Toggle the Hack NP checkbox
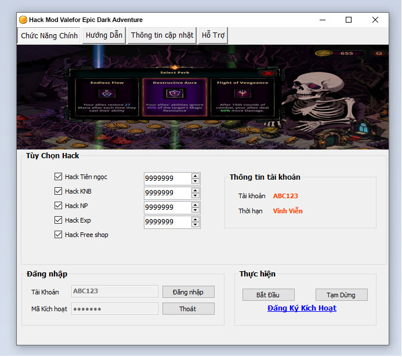 point(58,205)
